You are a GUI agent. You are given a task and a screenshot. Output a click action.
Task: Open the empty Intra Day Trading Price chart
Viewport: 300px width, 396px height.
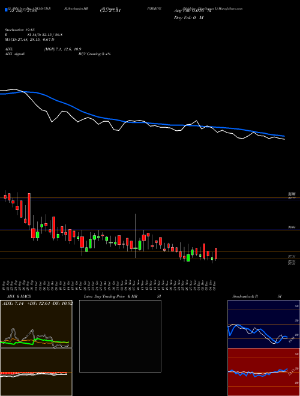click(120, 336)
